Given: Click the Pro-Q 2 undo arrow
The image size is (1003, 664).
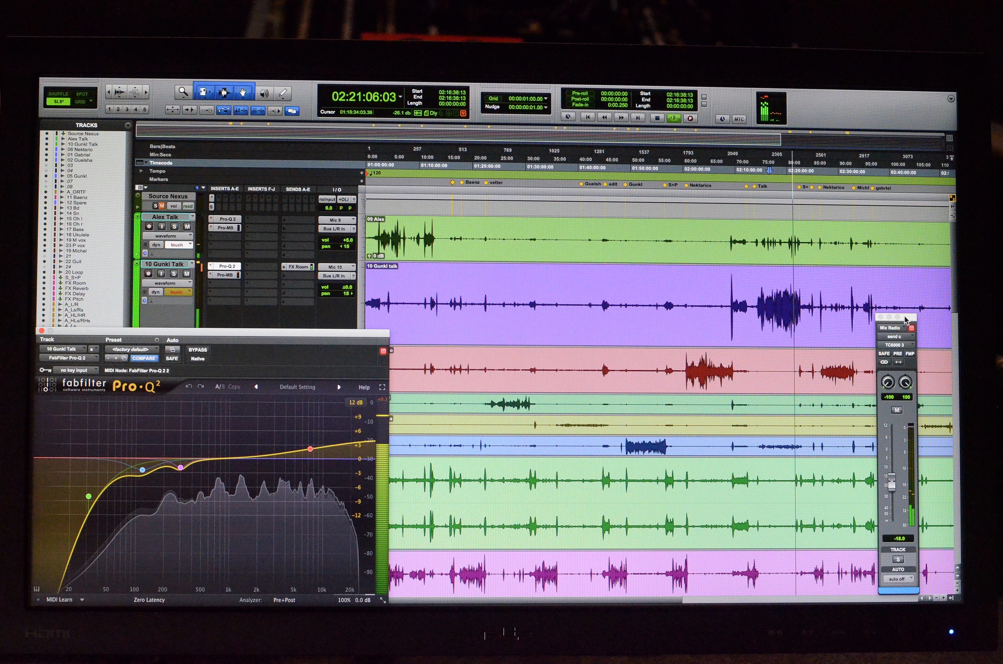Looking at the screenshot, I should [x=189, y=386].
